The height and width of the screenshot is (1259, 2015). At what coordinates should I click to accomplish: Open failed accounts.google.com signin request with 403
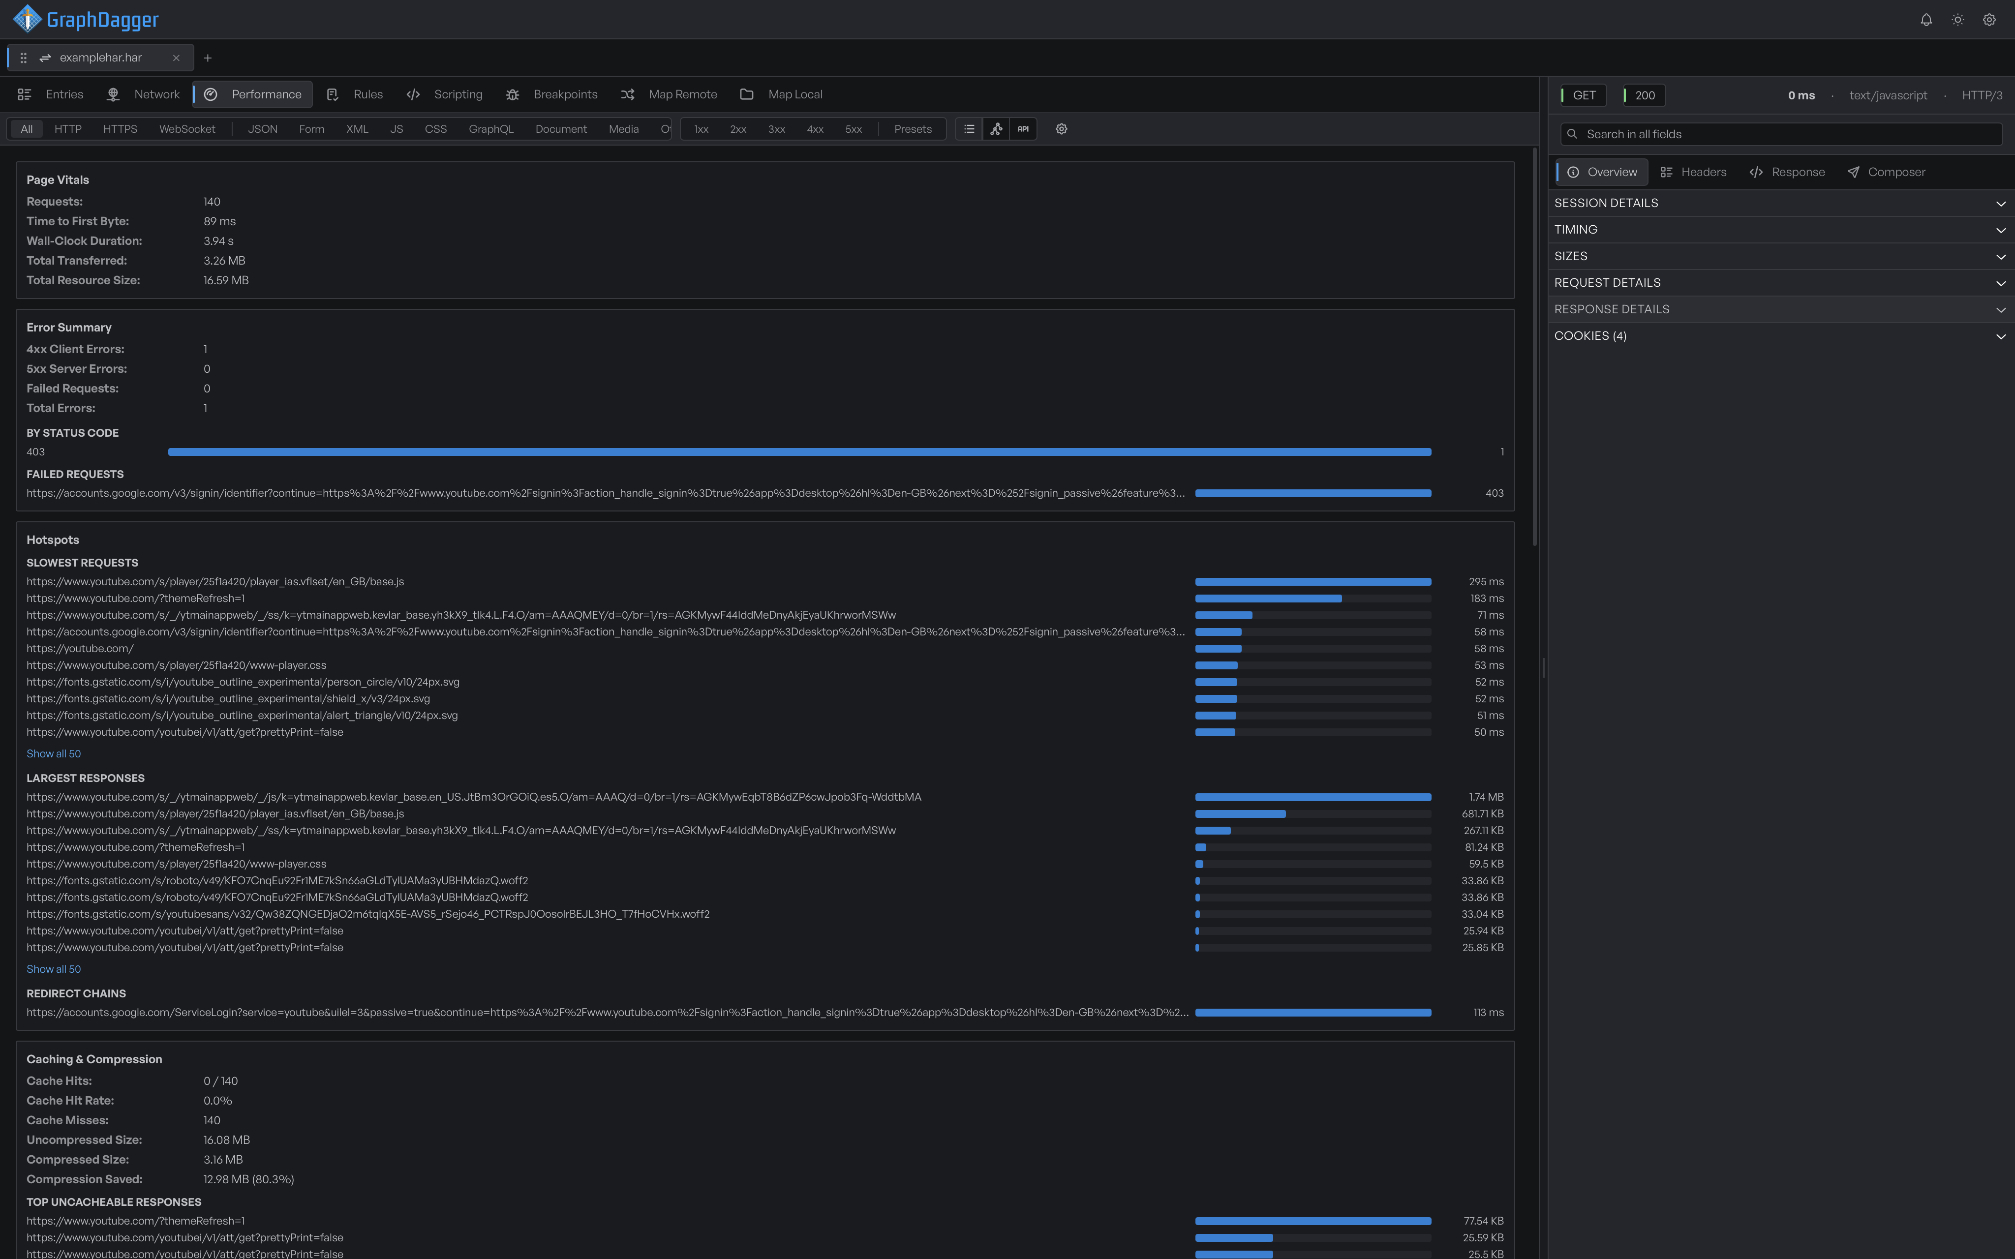[x=765, y=494]
